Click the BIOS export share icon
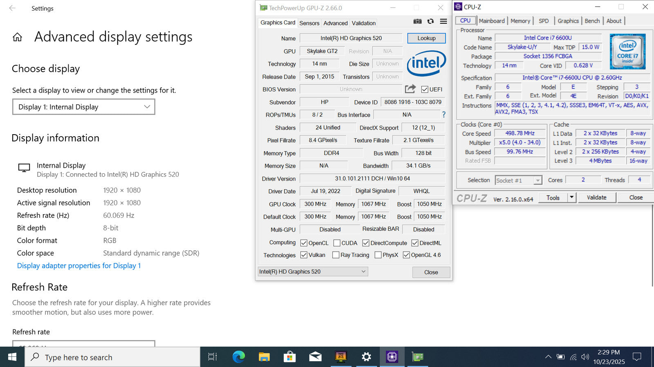The height and width of the screenshot is (367, 654). click(x=410, y=89)
